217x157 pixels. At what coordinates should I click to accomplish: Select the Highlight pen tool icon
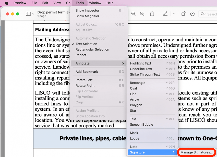(165, 14)
